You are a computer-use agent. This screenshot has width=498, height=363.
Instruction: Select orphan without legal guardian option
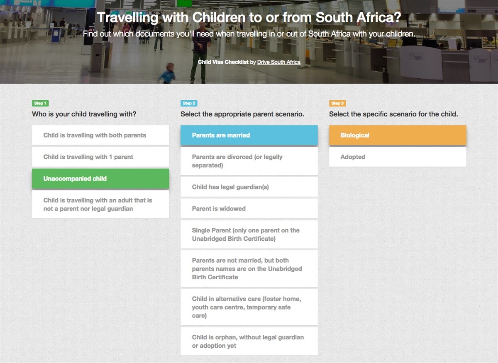249,341
